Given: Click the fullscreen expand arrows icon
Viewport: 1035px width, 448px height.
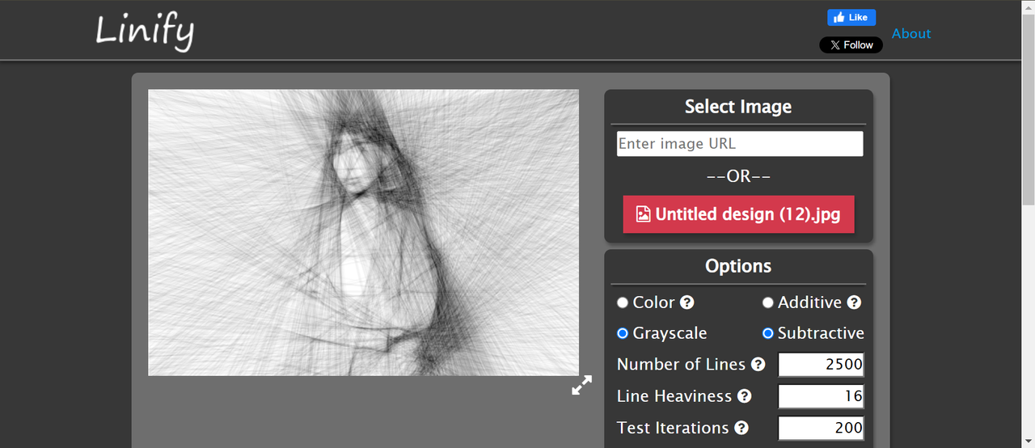Looking at the screenshot, I should pos(581,385).
